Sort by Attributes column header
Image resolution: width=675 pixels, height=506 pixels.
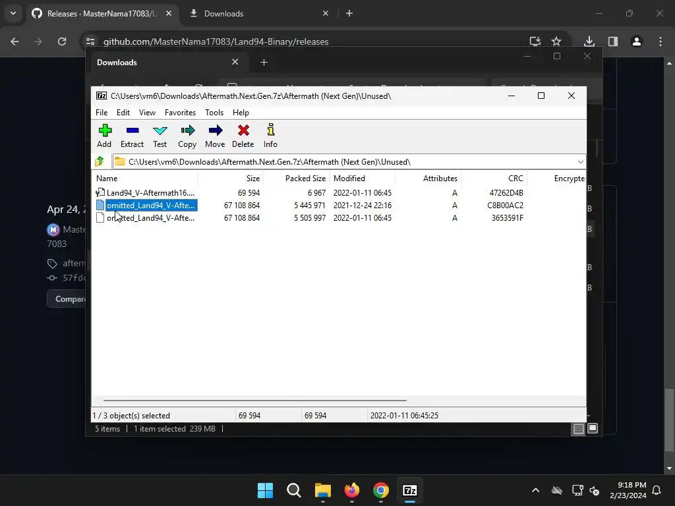pos(428,178)
